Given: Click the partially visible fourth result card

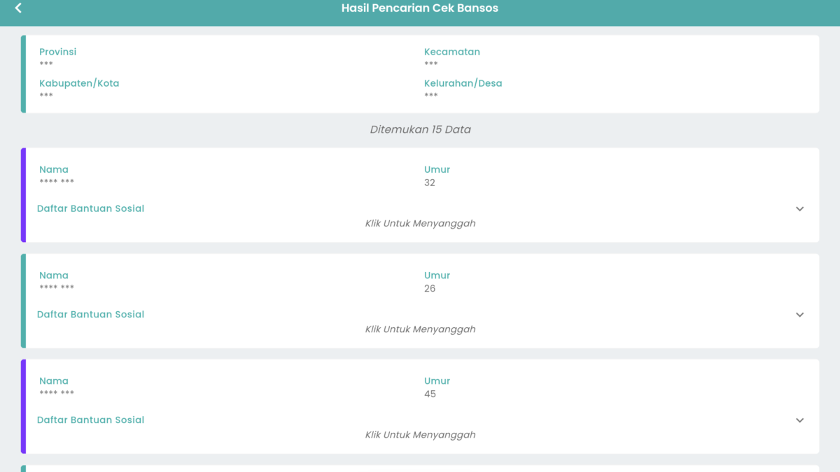Looking at the screenshot, I should (x=420, y=466).
